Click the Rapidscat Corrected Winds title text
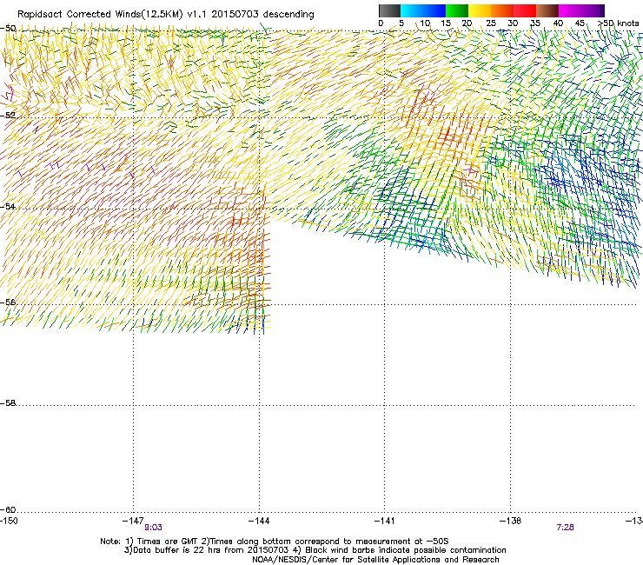The width and height of the screenshot is (643, 565). 166,15
